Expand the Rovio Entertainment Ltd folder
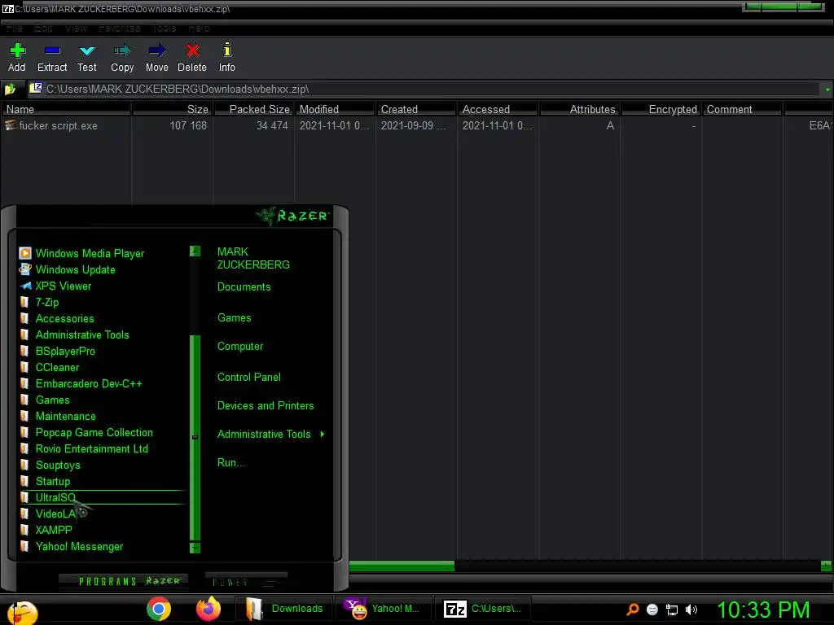The width and height of the screenshot is (834, 625). tap(84, 448)
